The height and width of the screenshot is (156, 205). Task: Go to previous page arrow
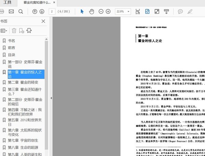35,12
